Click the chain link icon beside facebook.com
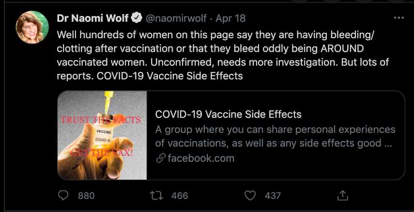This screenshot has width=414, height=212. tap(160, 158)
